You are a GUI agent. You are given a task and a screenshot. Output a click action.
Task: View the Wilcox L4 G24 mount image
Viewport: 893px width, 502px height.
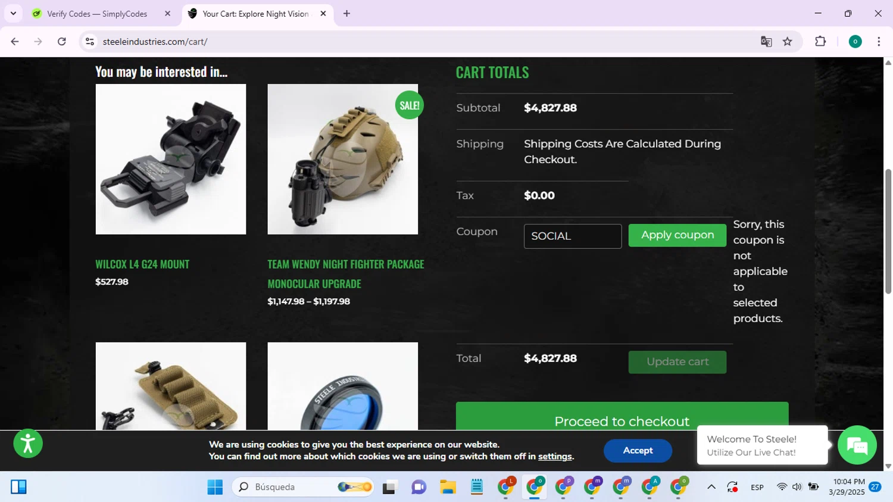171,159
